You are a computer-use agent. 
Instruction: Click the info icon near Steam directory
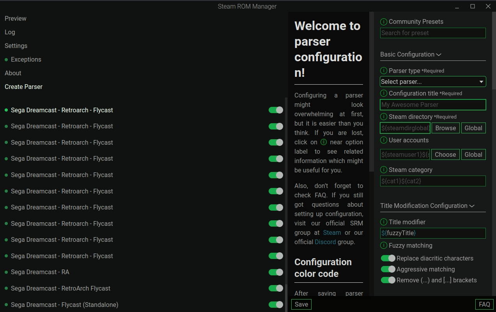[x=384, y=117]
